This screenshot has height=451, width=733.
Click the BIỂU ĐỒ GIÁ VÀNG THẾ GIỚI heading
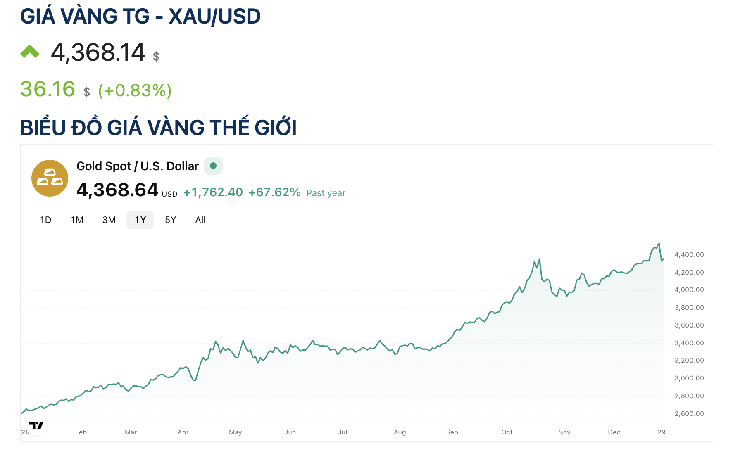[159, 128]
